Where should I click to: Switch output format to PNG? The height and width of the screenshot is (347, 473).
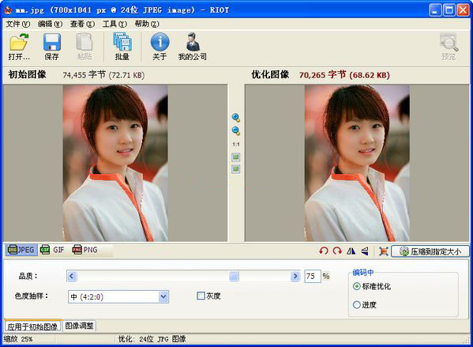[x=85, y=250]
